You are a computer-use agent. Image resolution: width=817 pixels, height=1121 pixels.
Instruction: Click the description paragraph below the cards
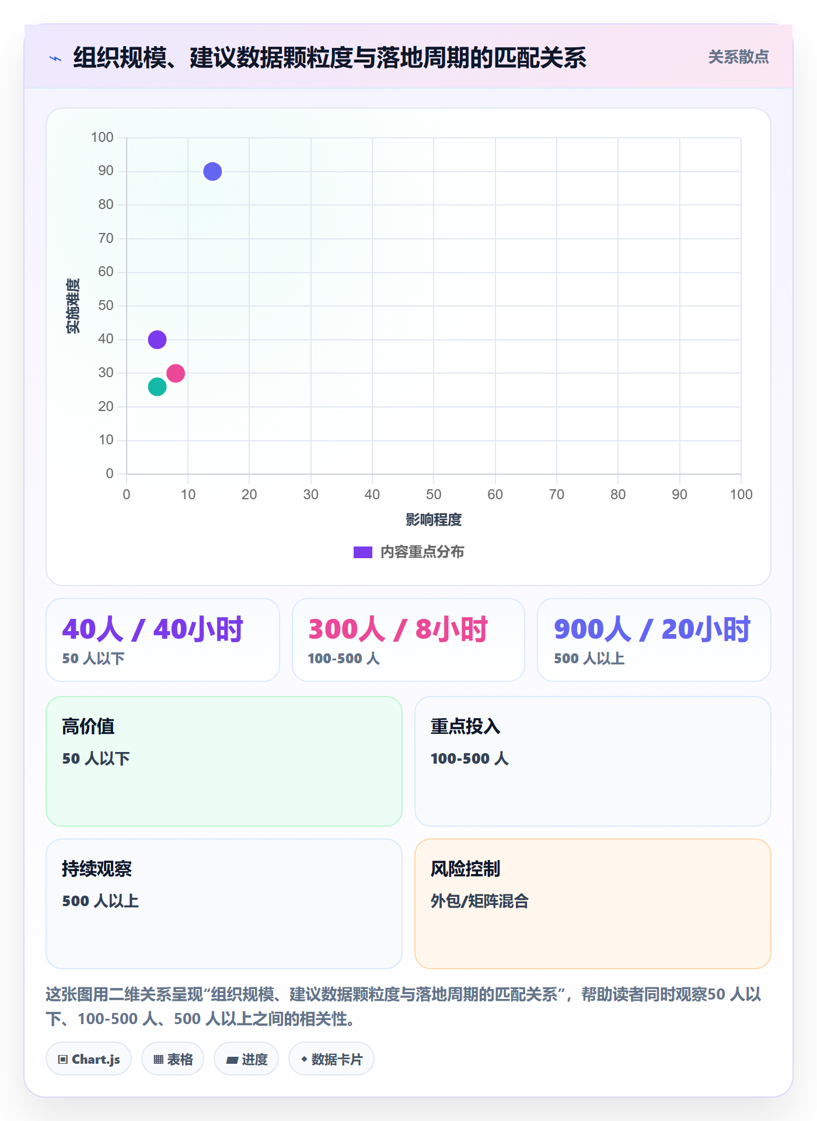click(404, 1006)
